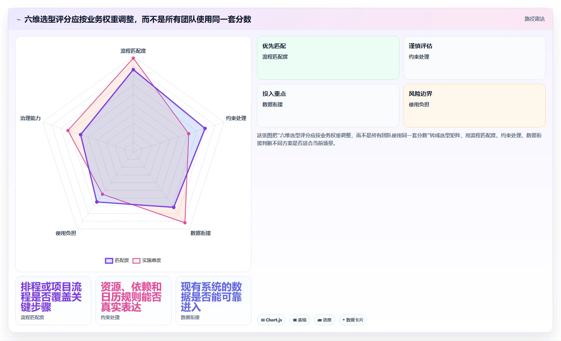Click the purple 匹配度 point at 使用负担
Image resolution: width=561 pixels, height=341 pixels.
(97, 202)
